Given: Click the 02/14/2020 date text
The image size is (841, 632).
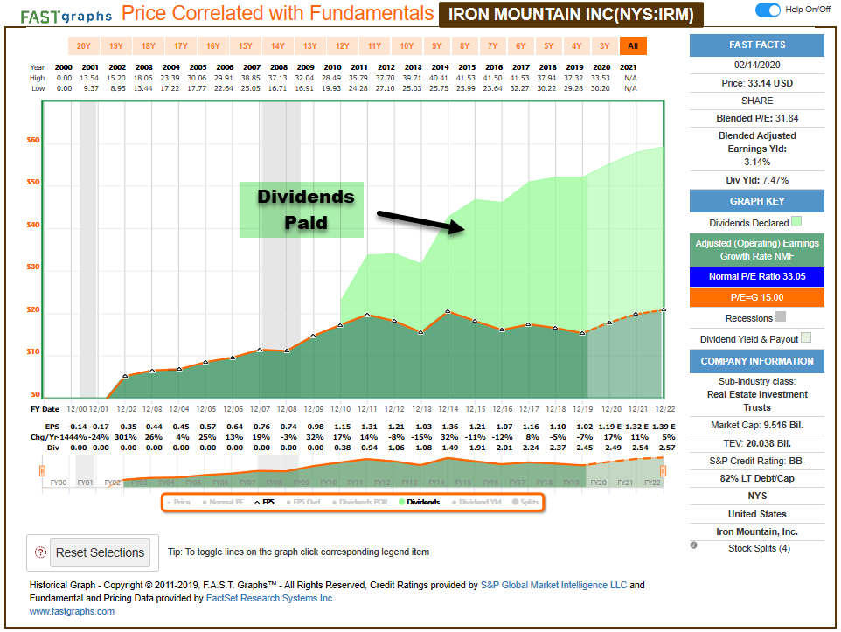Looking at the screenshot, I should pos(757,65).
